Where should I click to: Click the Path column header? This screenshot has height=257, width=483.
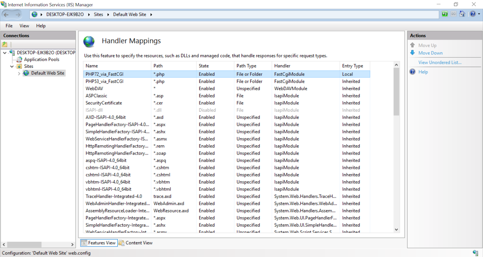174,66
